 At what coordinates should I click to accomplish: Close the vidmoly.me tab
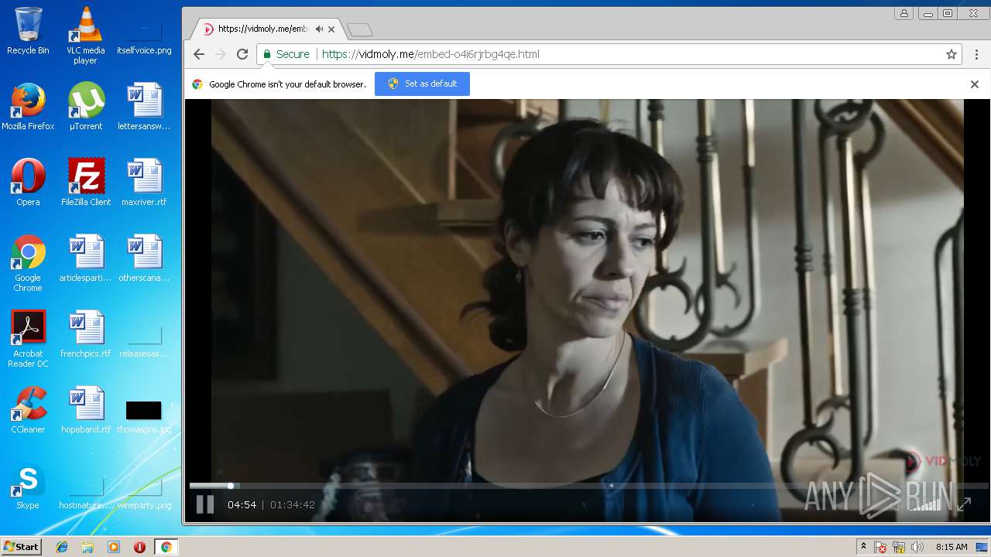coord(331,29)
